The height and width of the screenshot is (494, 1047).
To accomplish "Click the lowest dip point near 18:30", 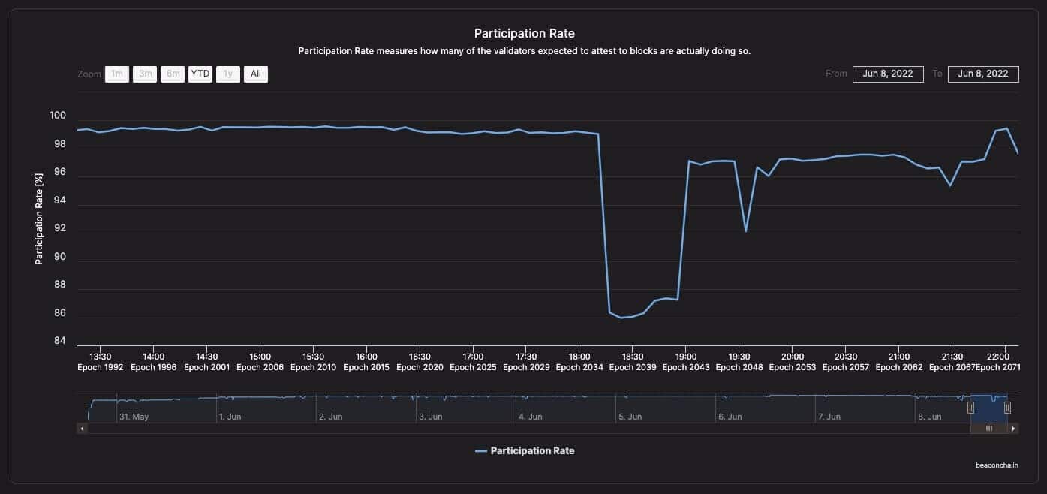I will 621,318.
